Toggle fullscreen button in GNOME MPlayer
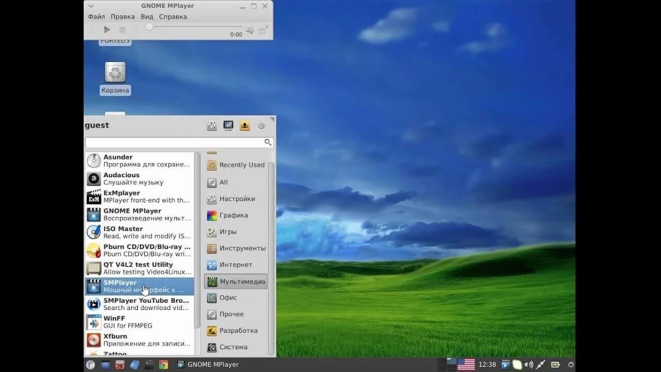The image size is (661, 372). (x=263, y=30)
